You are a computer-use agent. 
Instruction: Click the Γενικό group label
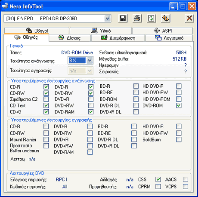[x=16, y=46]
